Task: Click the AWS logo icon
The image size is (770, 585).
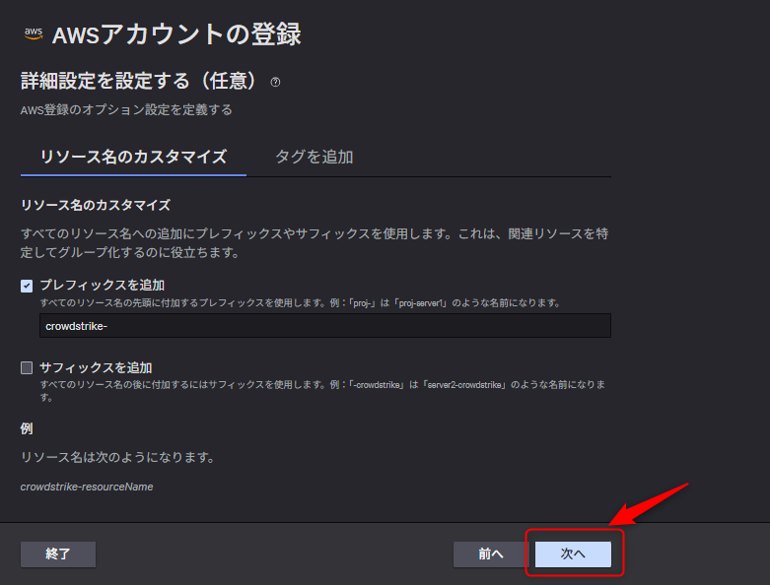Action: 34,33
